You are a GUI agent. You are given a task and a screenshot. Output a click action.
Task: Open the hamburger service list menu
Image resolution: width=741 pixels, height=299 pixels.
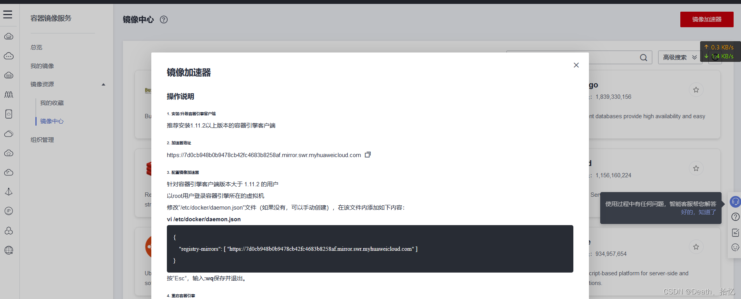coord(8,15)
